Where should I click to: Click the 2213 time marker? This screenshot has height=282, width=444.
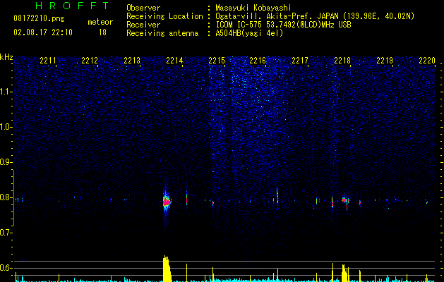(132, 61)
